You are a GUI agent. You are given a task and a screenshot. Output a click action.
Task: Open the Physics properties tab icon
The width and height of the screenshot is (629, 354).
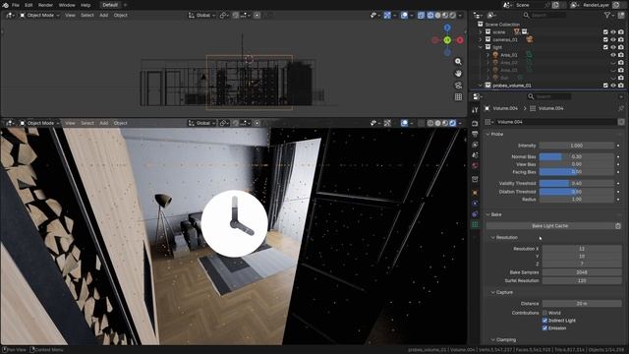click(475, 204)
